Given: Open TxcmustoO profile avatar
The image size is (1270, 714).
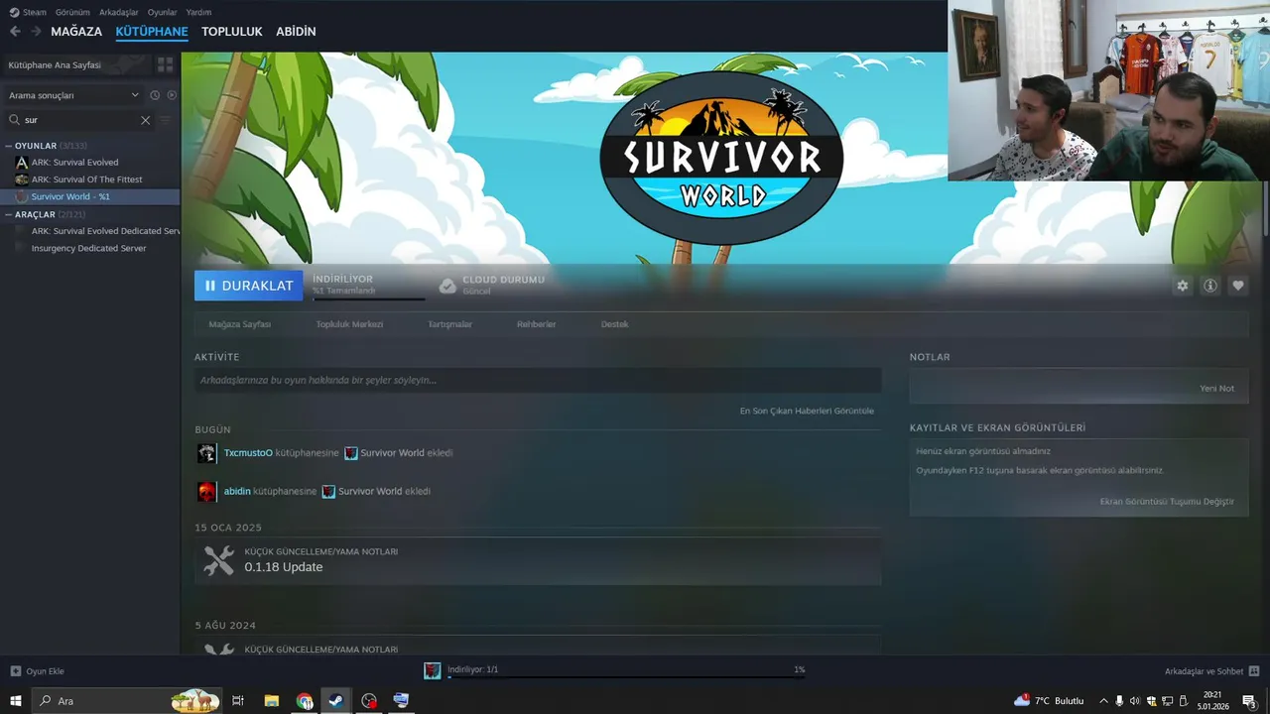Looking at the screenshot, I should point(206,453).
